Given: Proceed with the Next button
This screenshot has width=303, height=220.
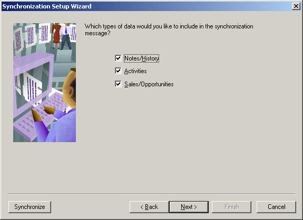Looking at the screenshot, I should pos(189,207).
